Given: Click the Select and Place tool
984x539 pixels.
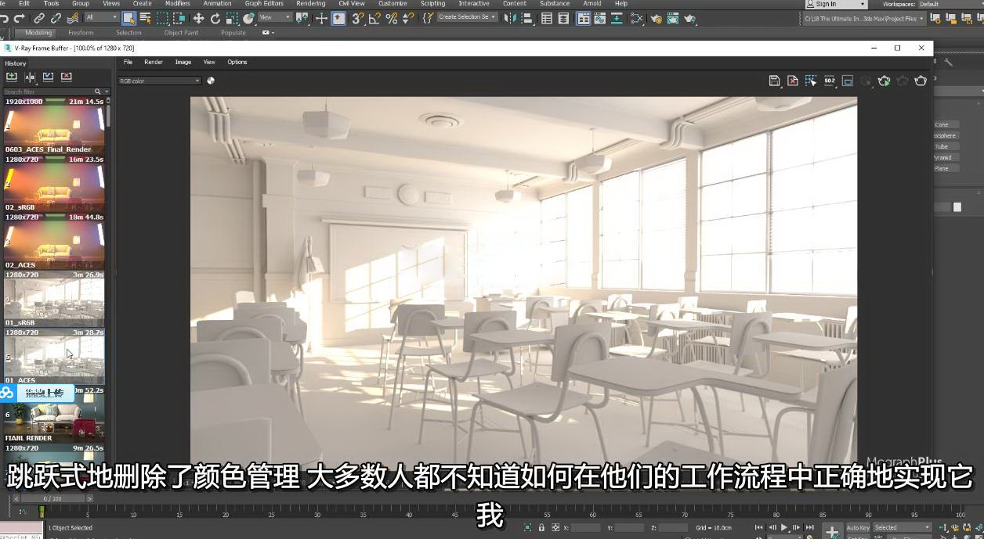Looking at the screenshot, I should point(250,18).
